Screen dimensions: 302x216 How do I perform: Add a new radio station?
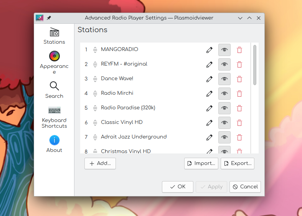point(100,163)
